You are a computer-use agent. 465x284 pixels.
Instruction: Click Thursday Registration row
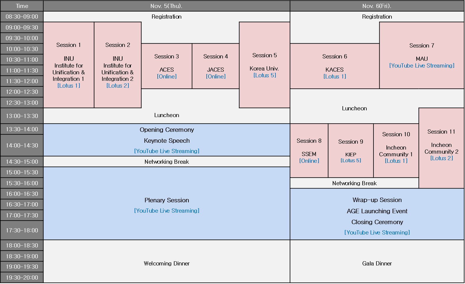tap(167, 17)
